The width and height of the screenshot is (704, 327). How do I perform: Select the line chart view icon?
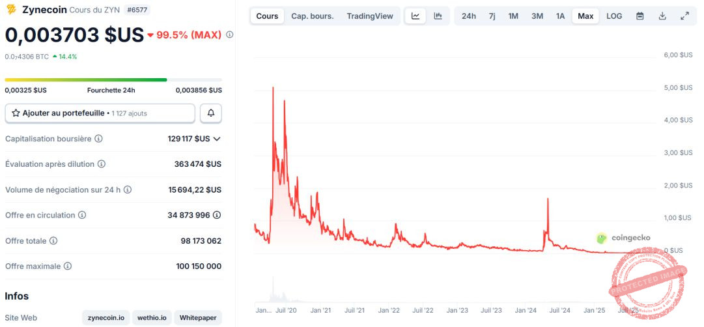pyautogui.click(x=415, y=16)
